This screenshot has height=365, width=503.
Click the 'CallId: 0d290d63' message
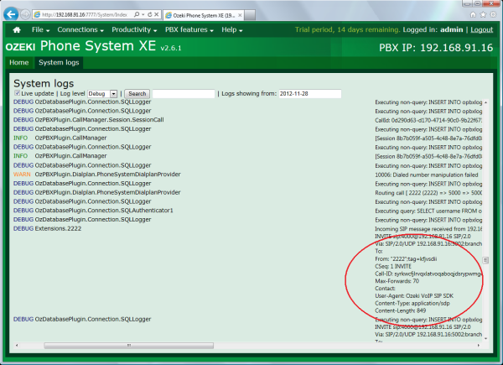click(x=428, y=120)
